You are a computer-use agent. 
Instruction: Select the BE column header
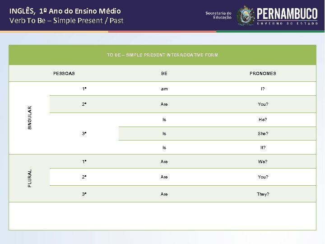click(x=164, y=73)
